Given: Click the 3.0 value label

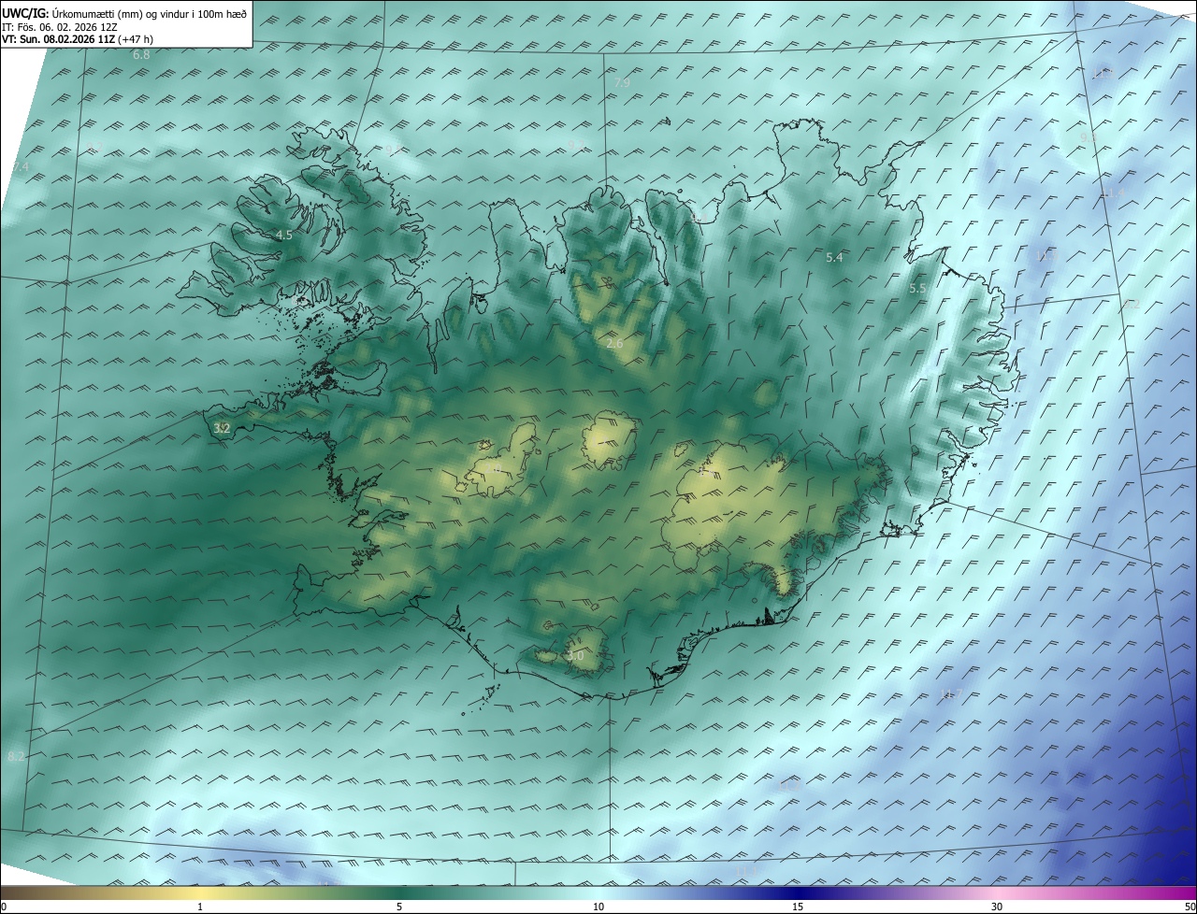Looking at the screenshot, I should [575, 656].
